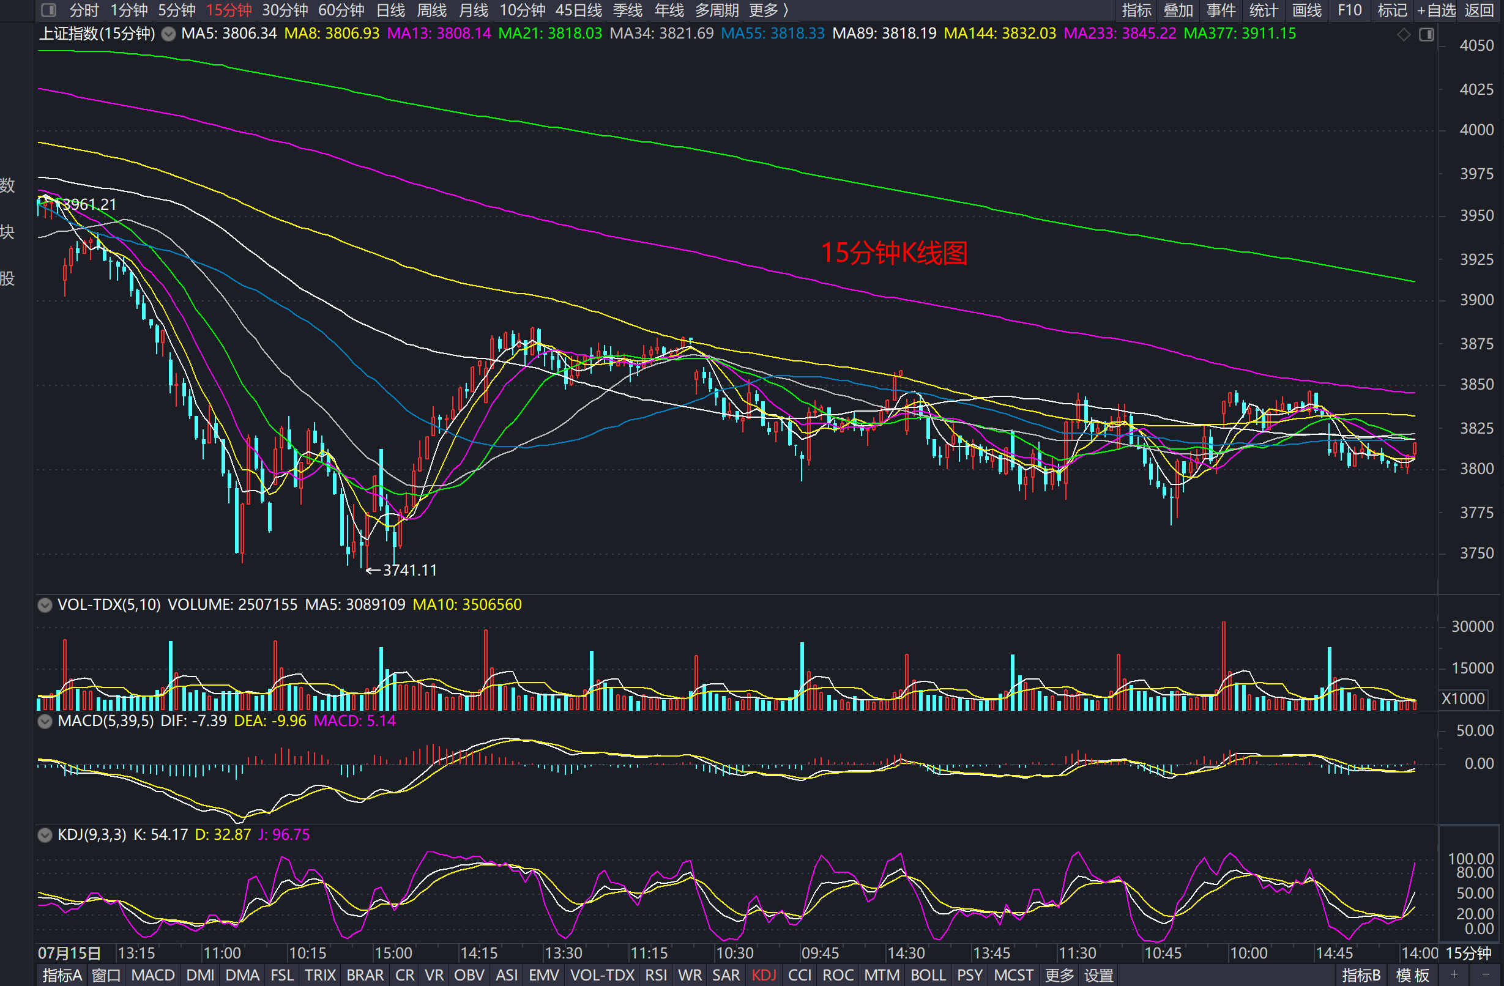Screen dimensions: 1504x986
Task: Expand 更多 in the top period bar
Action: (x=769, y=10)
